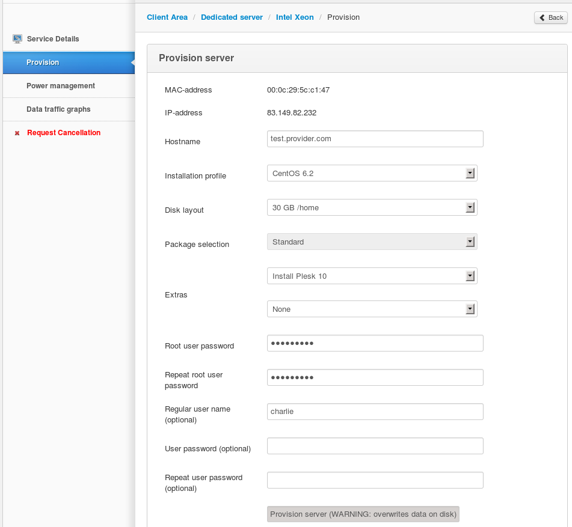Navigate to Client Area breadcrumb
This screenshot has width=572, height=527.
167,17
